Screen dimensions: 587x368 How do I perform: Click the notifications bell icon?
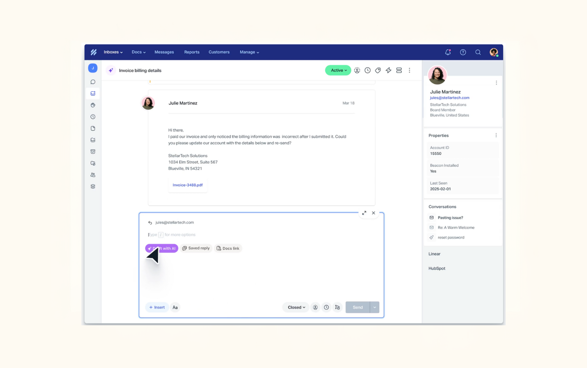pos(448,52)
